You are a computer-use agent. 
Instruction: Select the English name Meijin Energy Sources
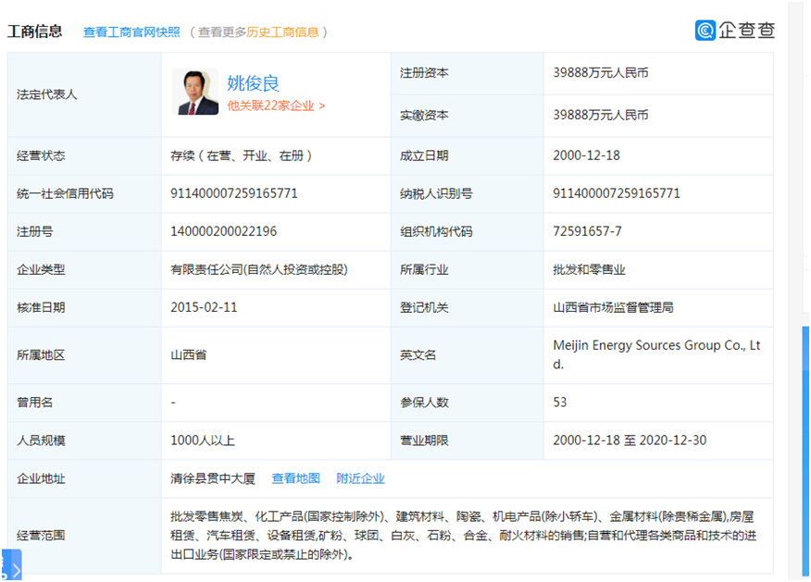pos(656,354)
